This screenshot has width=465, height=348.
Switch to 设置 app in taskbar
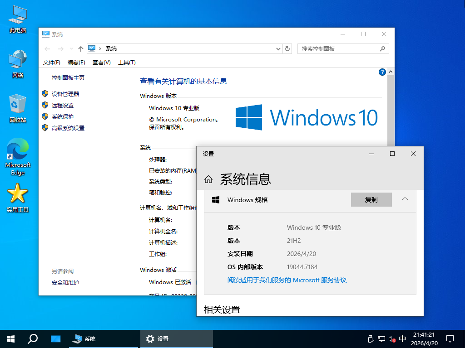(177, 339)
